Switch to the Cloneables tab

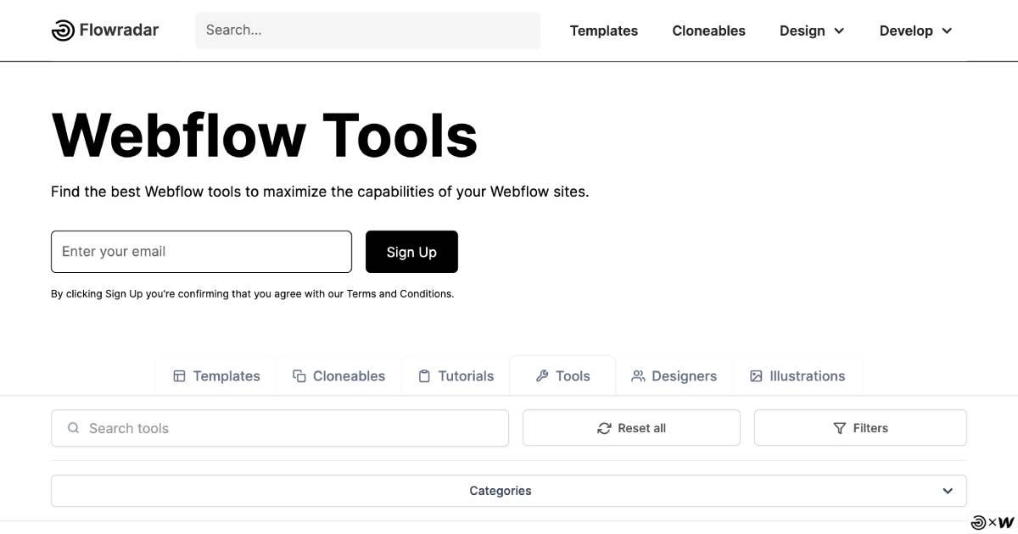click(339, 375)
